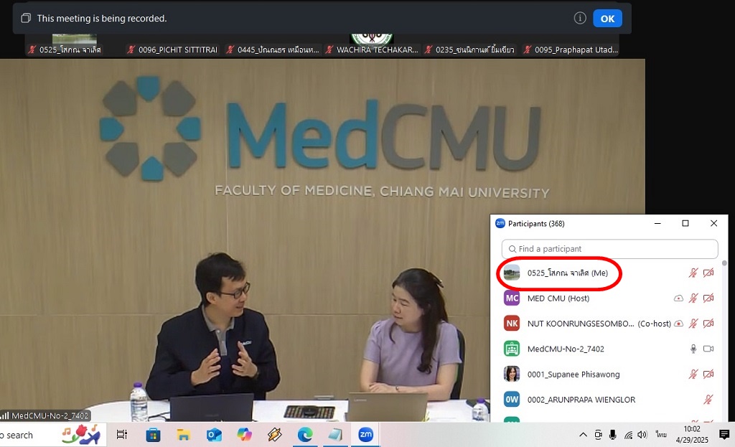The image size is (735, 447).
Task: Click the MedCMU-No-2_7402 speaker name label
Action: click(45, 415)
